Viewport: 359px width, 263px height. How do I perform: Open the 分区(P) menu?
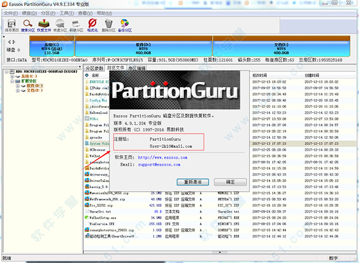(x=48, y=13)
